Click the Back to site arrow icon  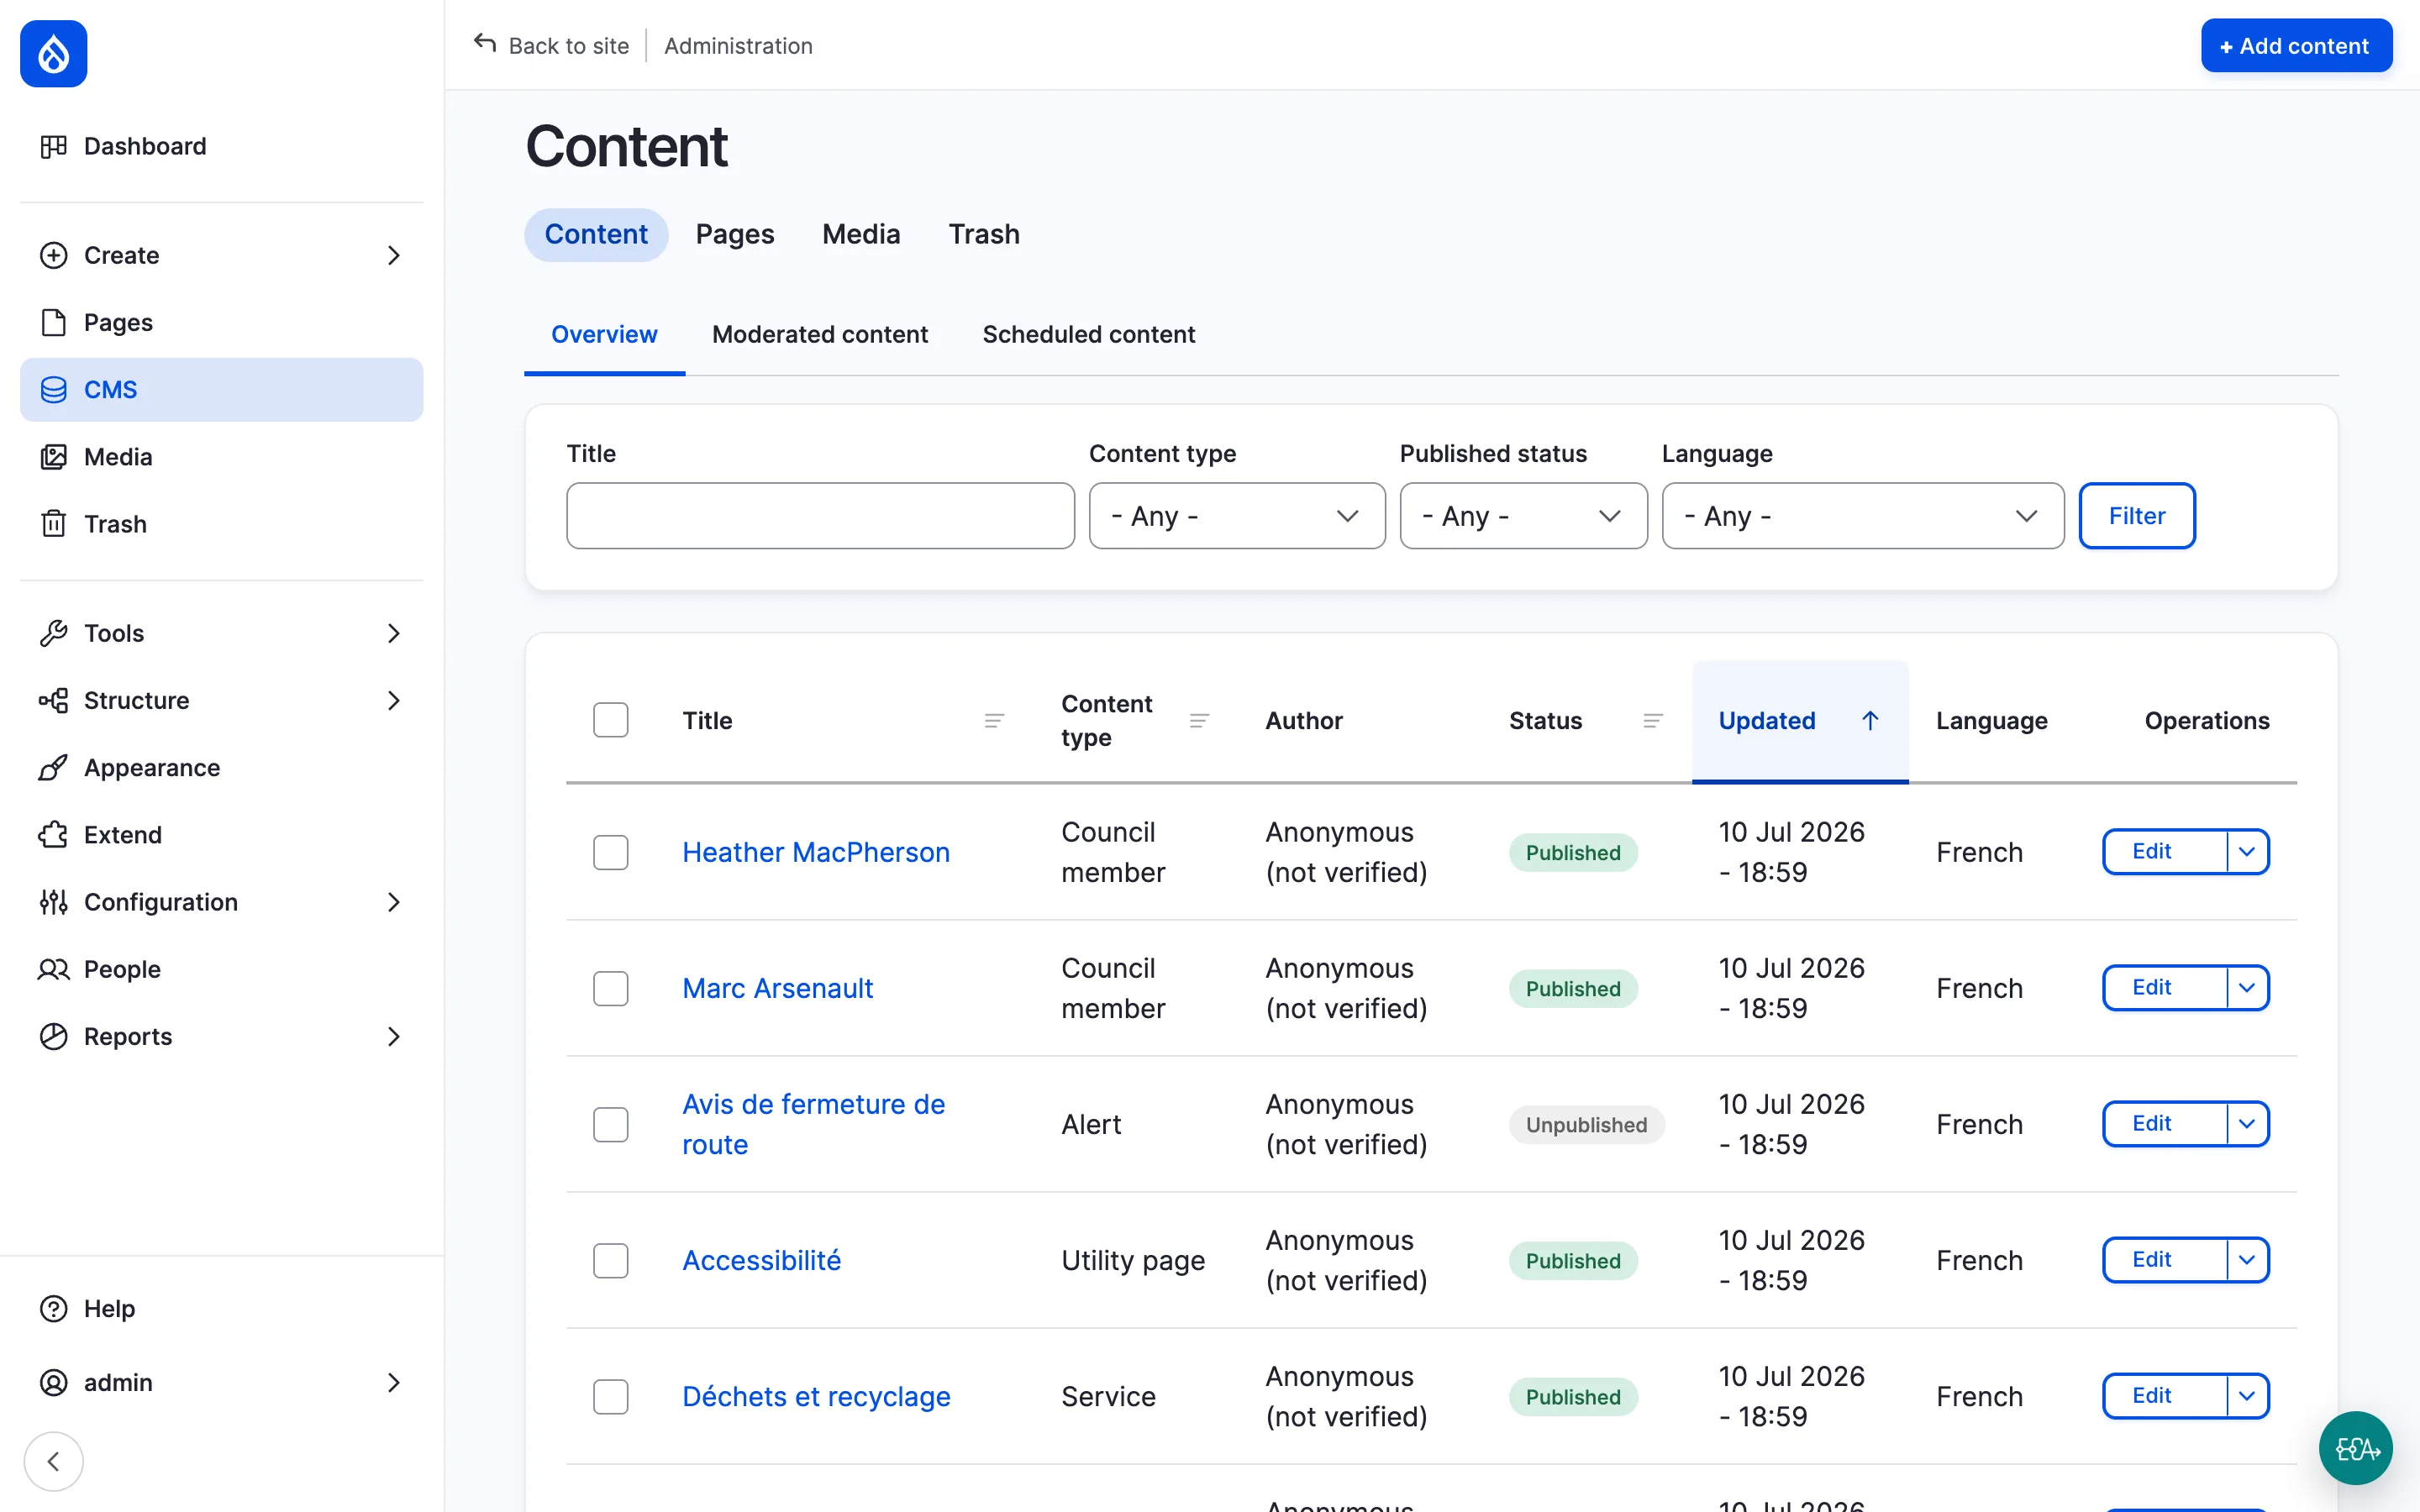coord(485,43)
